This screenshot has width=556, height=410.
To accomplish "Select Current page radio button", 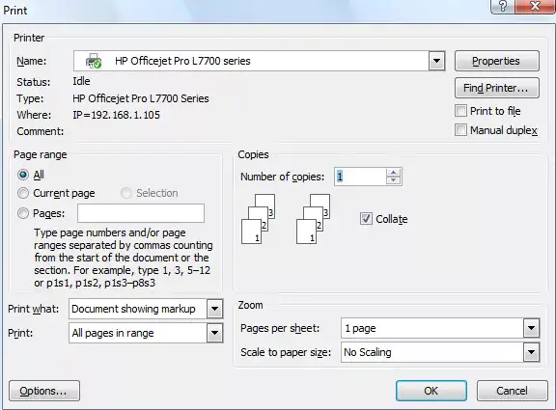I will [x=23, y=193].
